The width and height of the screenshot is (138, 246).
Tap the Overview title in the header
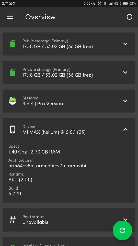click(x=40, y=17)
